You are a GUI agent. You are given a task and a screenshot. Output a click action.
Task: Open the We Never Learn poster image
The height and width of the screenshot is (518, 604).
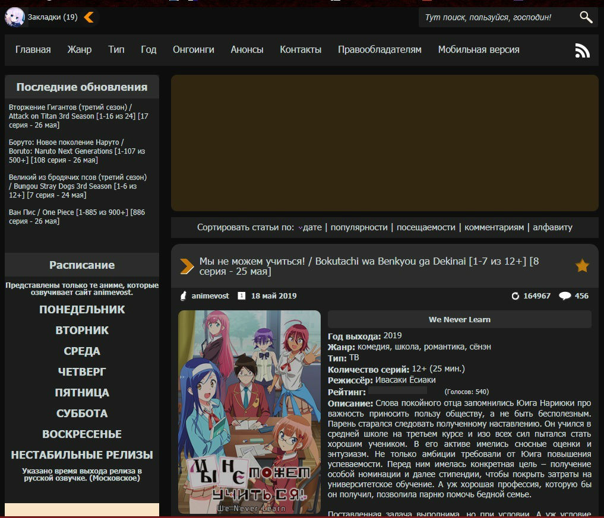249,412
